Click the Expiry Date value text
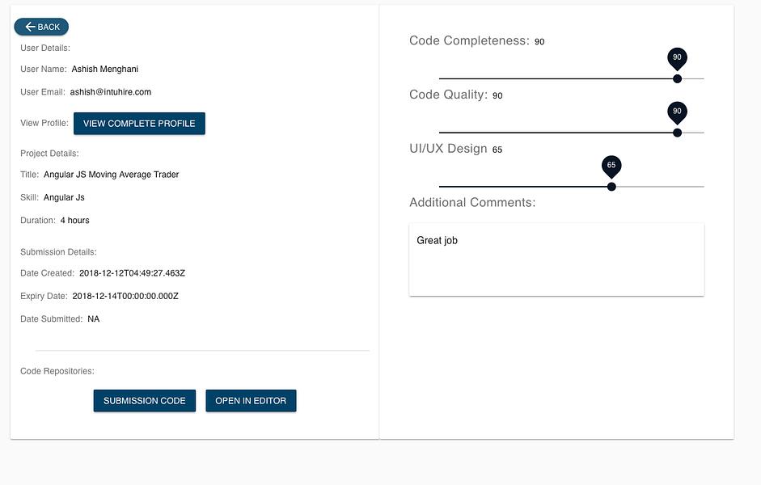 coord(125,296)
